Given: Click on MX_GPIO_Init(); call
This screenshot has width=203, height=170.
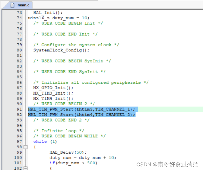Looking at the screenshot, I should (x=53, y=88).
